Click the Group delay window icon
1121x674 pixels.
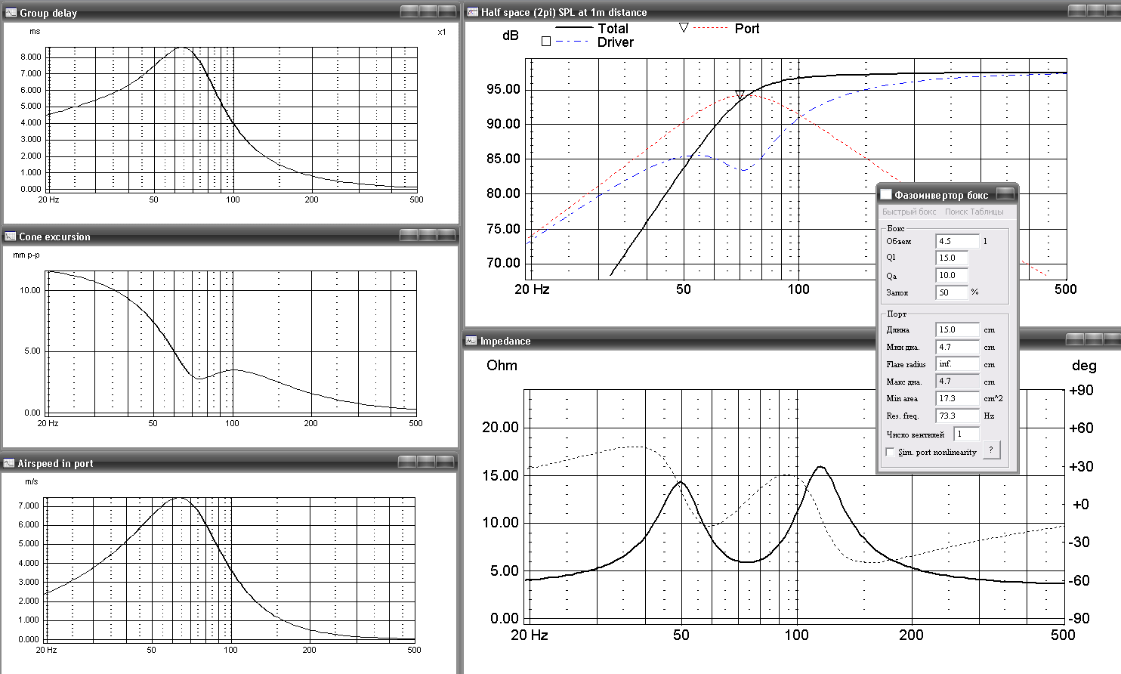point(11,12)
